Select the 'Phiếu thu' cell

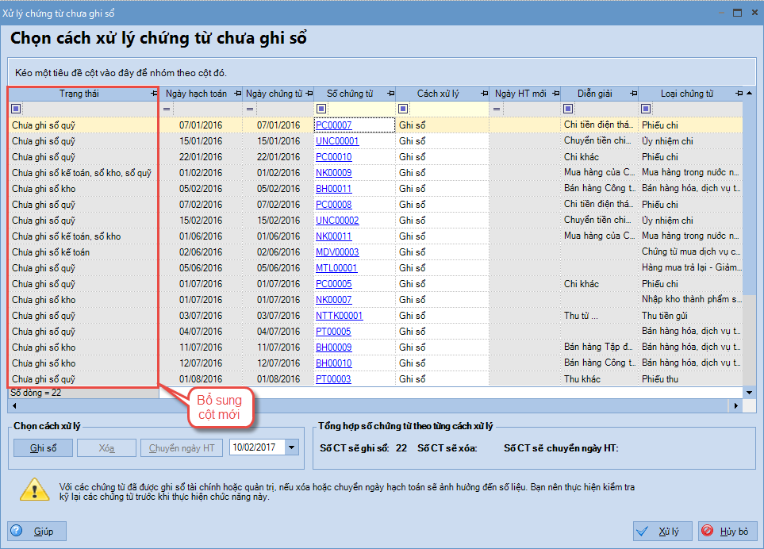coord(691,379)
